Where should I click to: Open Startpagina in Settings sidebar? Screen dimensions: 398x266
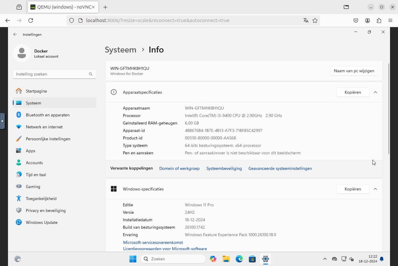(54, 91)
